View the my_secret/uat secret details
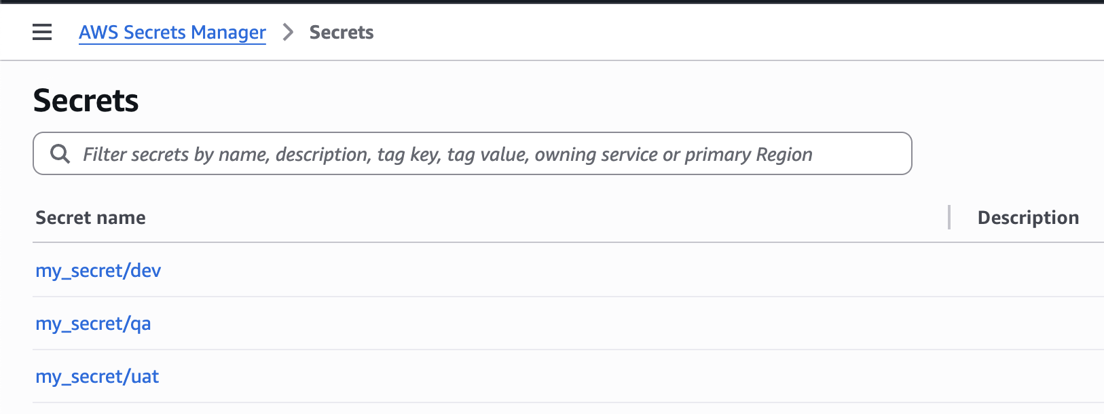This screenshot has height=414, width=1104. pos(97,376)
